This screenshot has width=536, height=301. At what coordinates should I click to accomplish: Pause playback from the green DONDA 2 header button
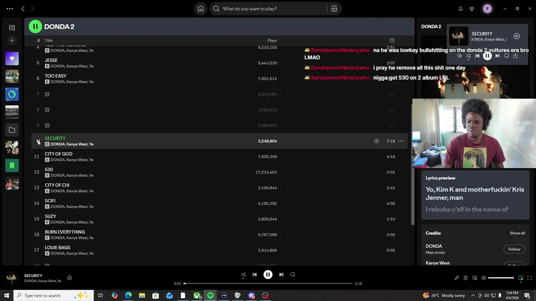coord(35,27)
